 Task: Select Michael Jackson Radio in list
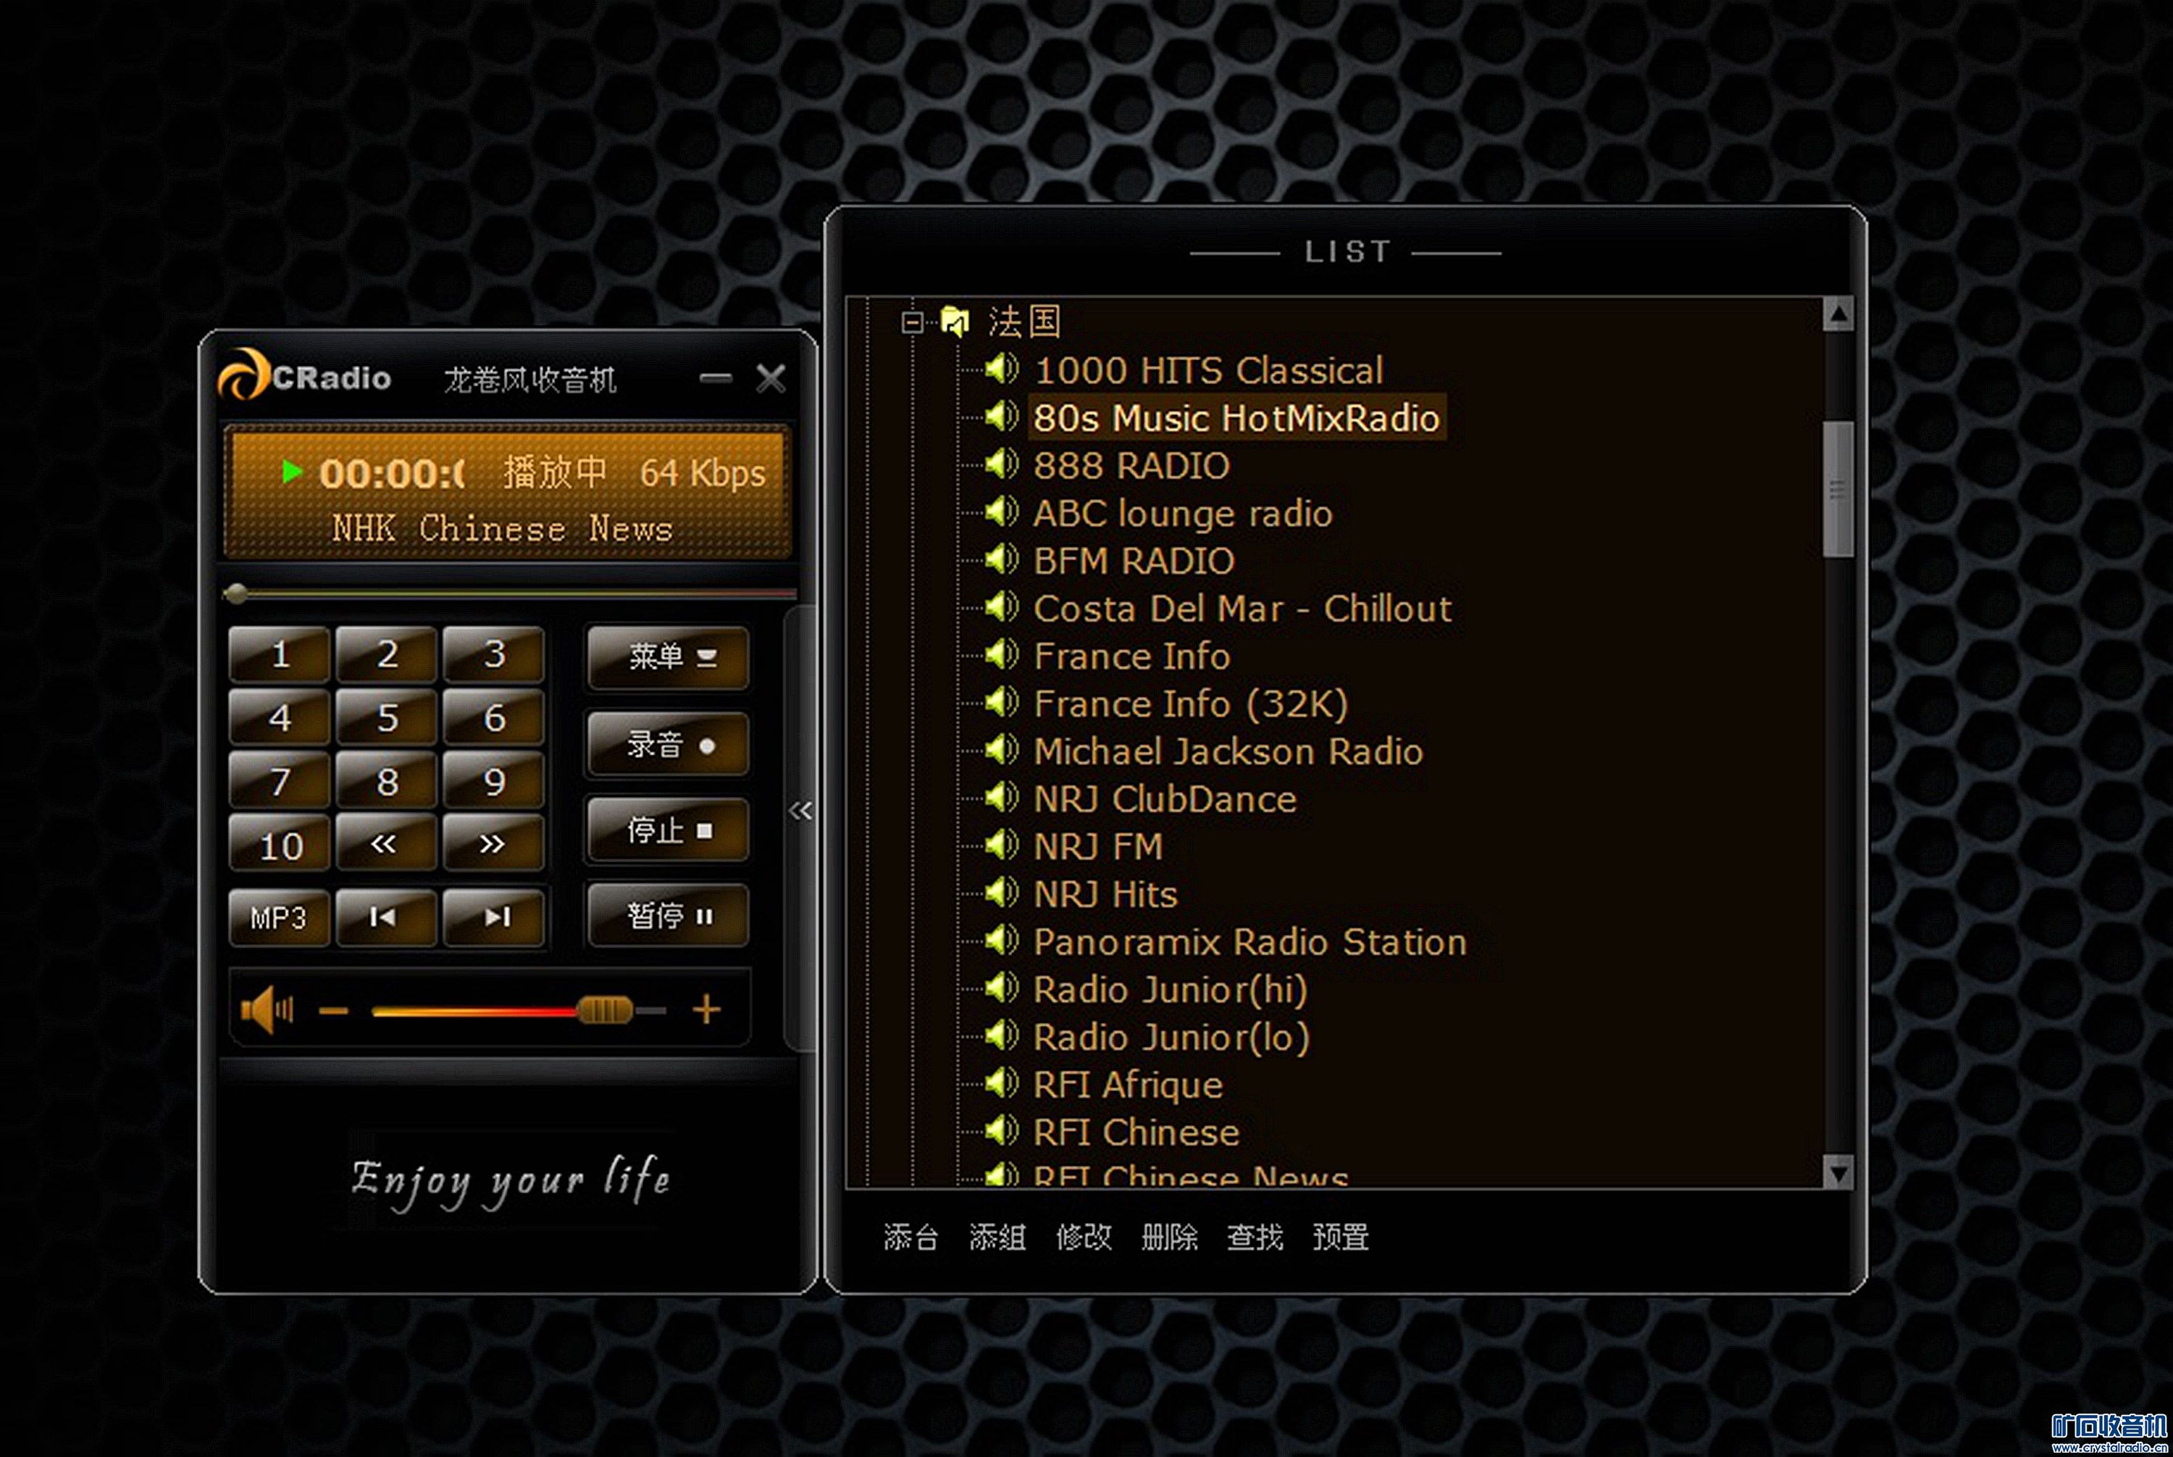1227,752
